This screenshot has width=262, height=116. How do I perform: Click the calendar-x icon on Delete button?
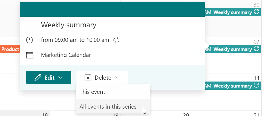[88, 78]
